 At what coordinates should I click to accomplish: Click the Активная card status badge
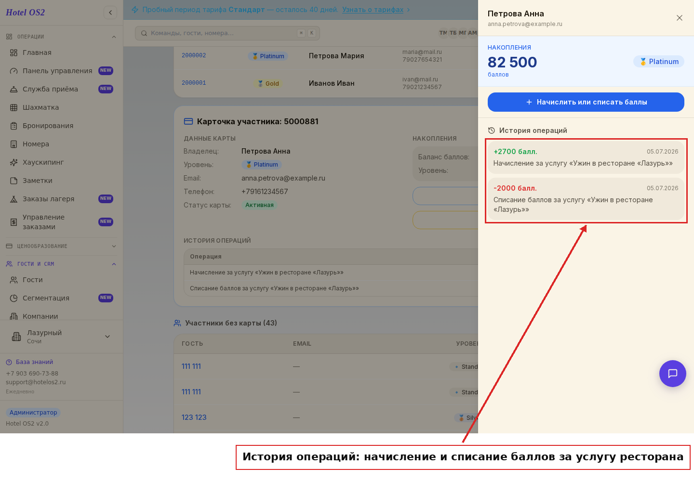point(259,205)
